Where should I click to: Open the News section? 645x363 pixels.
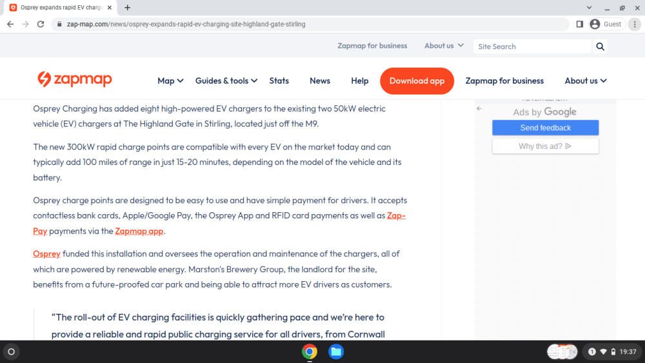pyautogui.click(x=320, y=81)
